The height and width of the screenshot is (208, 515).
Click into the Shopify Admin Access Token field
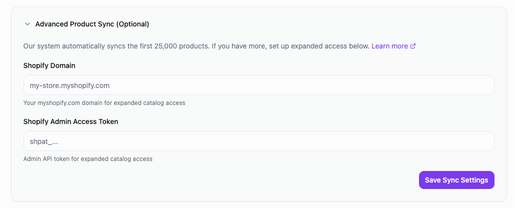tap(258, 141)
